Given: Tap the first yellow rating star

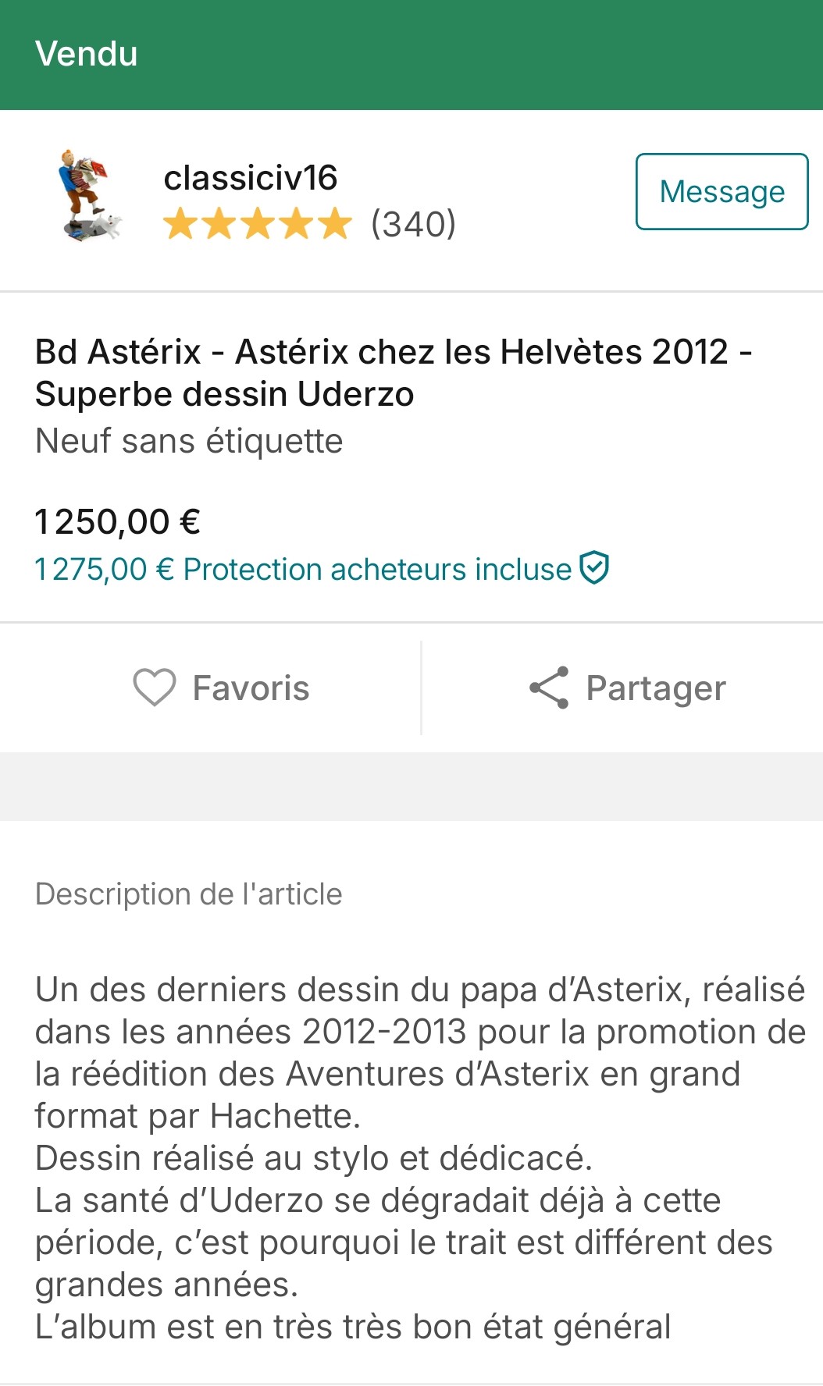Looking at the screenshot, I should tap(180, 223).
